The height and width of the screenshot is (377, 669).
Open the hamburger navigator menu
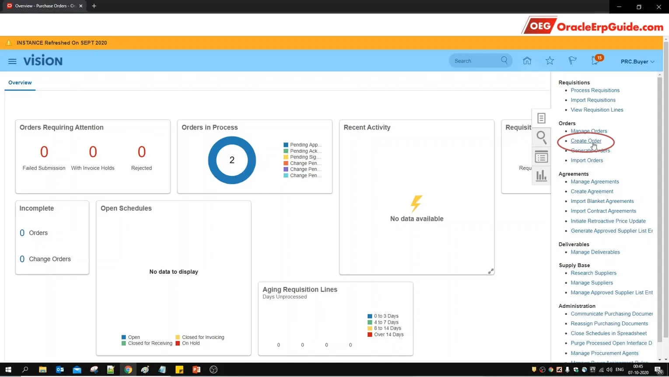12,61
